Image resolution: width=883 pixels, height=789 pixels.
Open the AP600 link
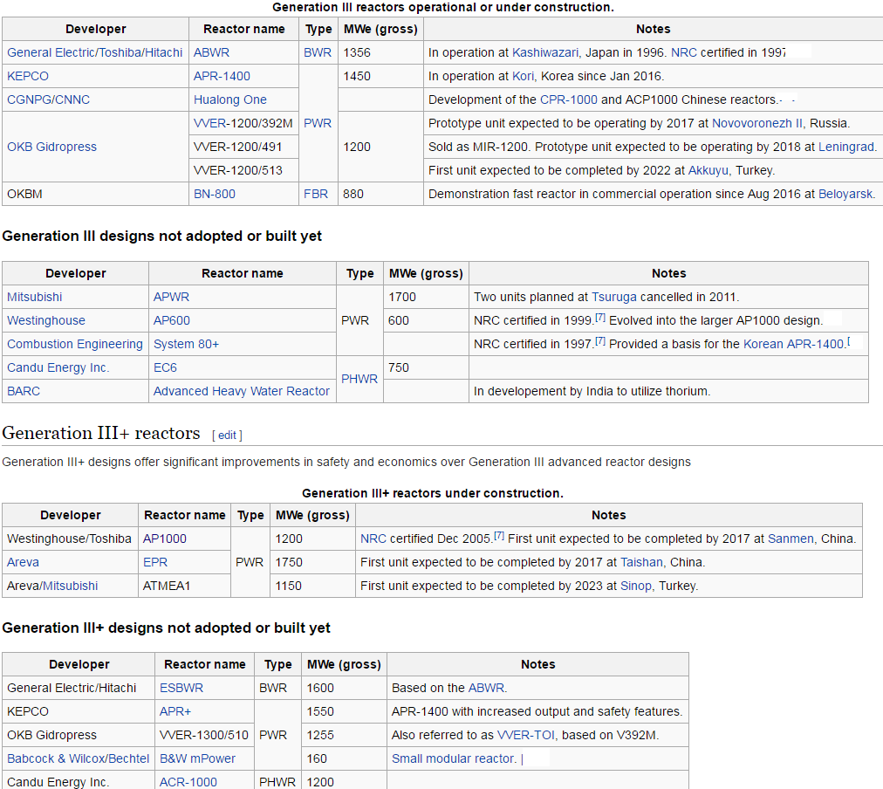click(x=172, y=320)
